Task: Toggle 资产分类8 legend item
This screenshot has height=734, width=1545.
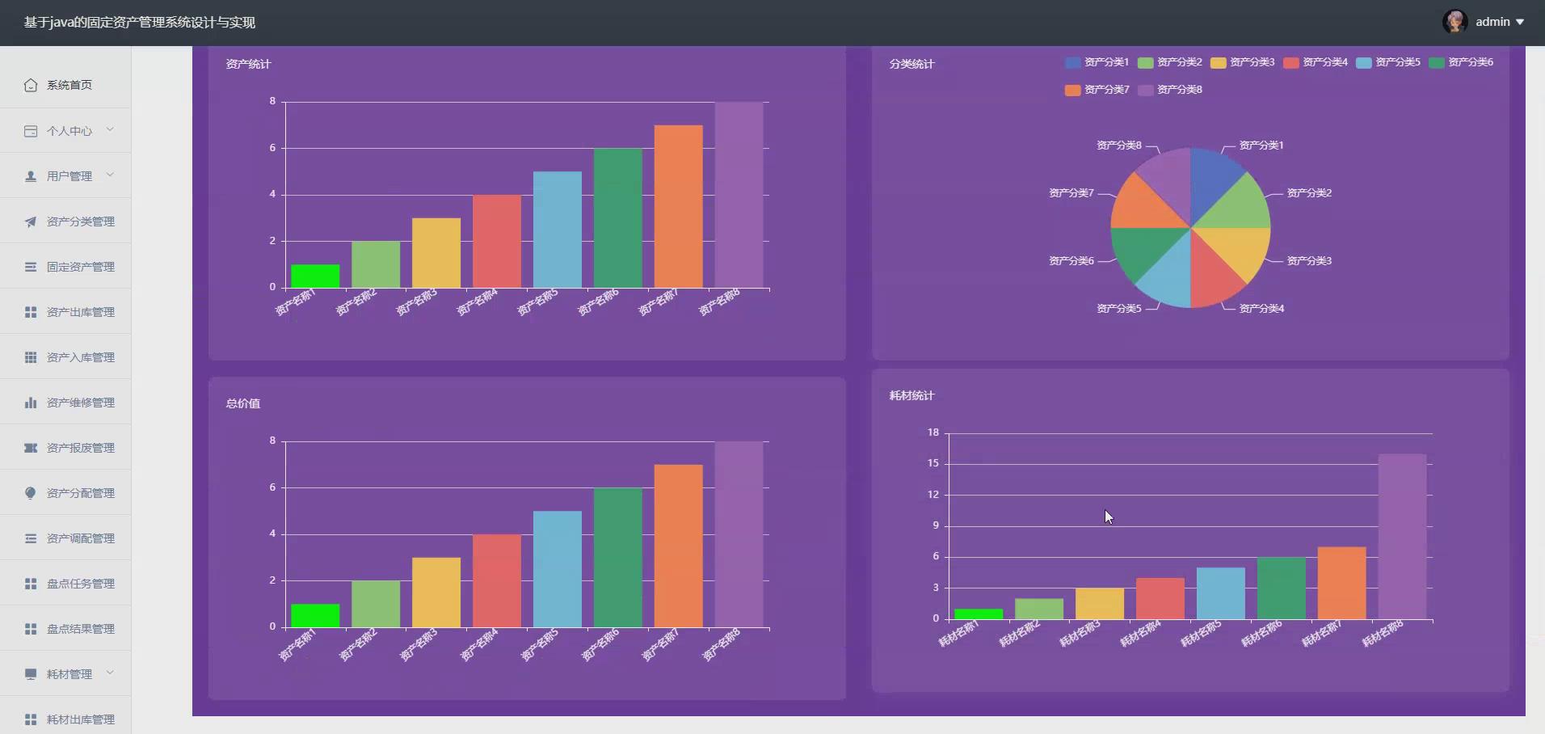Action: [x=1169, y=90]
